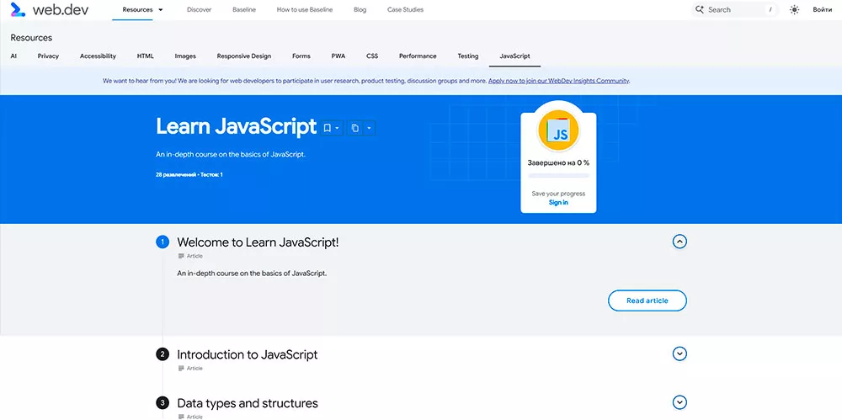Open the Discover nav item
Screen dimensions: 842x420
coord(200,9)
